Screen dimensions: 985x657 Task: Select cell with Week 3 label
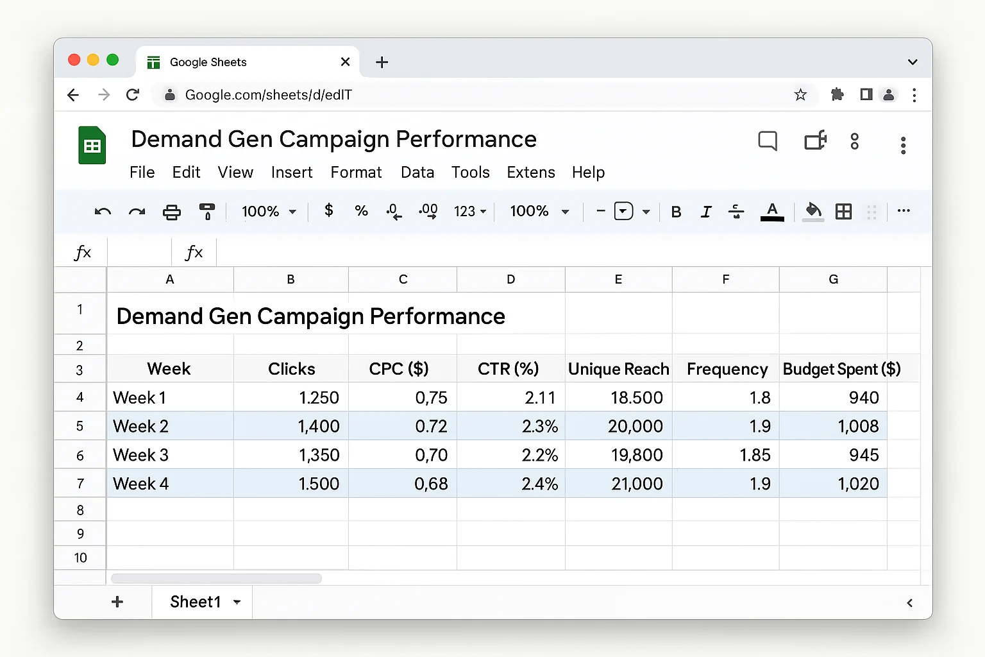coord(169,455)
